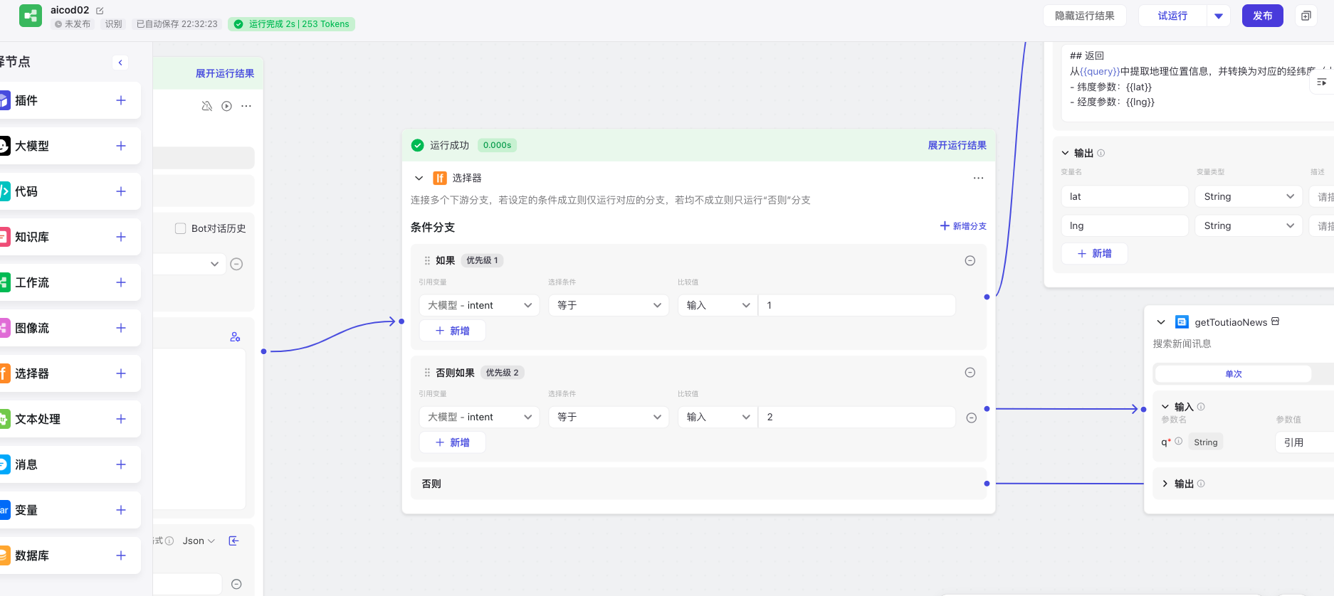Open 输入 value type dropdown in 如果 branch

coord(718,305)
